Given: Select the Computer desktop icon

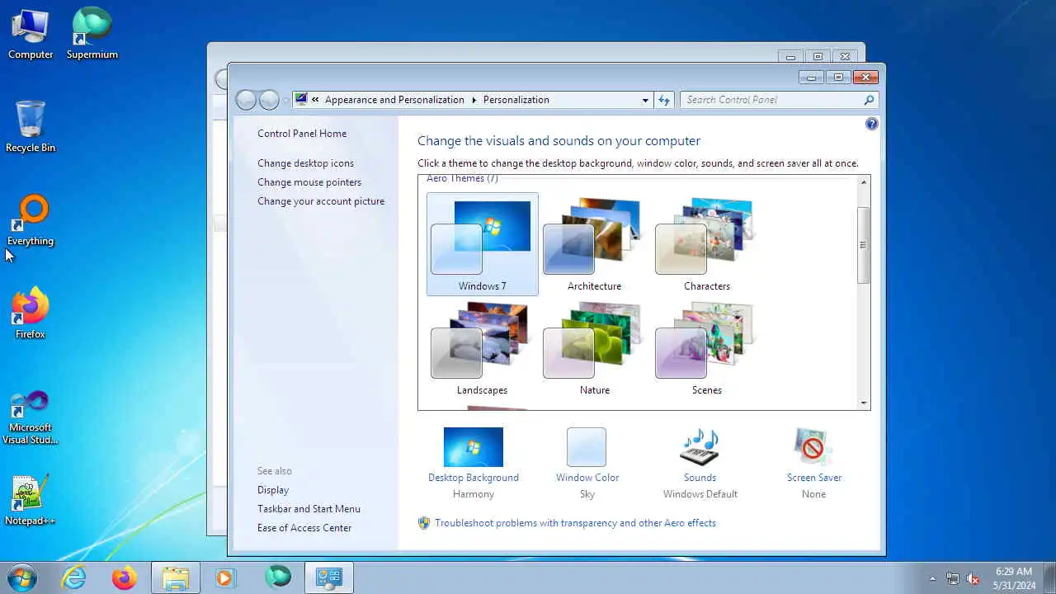Looking at the screenshot, I should (x=31, y=35).
